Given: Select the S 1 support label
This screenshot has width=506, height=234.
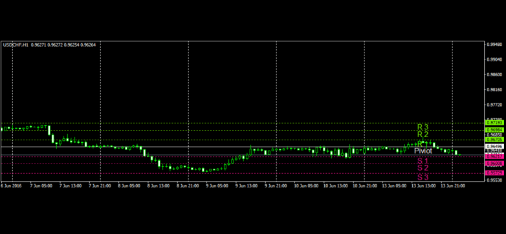Looking at the screenshot, I should [x=423, y=161].
